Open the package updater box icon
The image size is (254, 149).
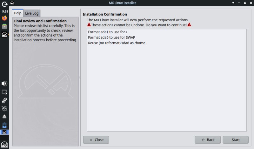click(4, 109)
